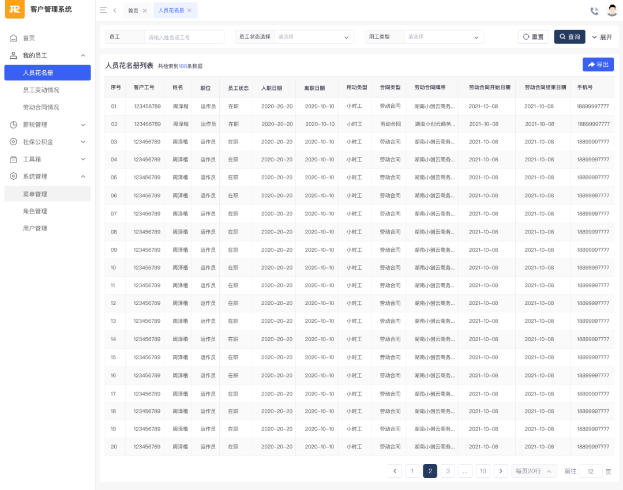The image size is (623, 490).
Task: Click the 工具箱 box icon
Action: tap(13, 159)
